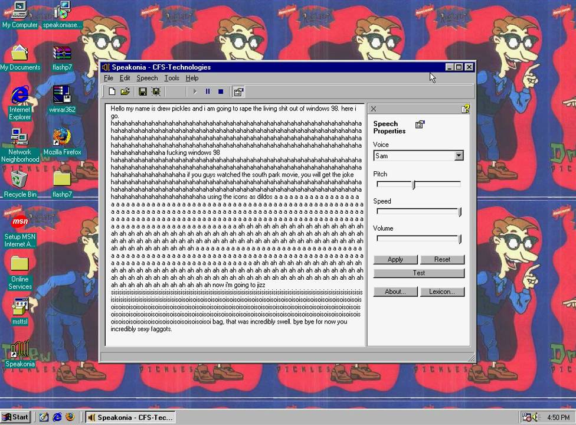
Task: Click the Open file toolbar icon
Action: (x=125, y=91)
